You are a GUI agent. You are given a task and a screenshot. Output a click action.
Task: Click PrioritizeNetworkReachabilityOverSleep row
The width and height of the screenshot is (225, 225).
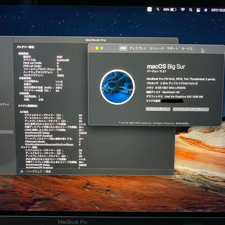(53, 144)
